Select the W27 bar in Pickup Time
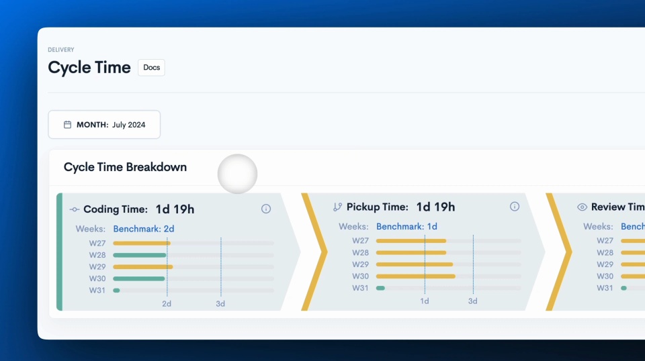This screenshot has width=645, height=361. [411, 241]
